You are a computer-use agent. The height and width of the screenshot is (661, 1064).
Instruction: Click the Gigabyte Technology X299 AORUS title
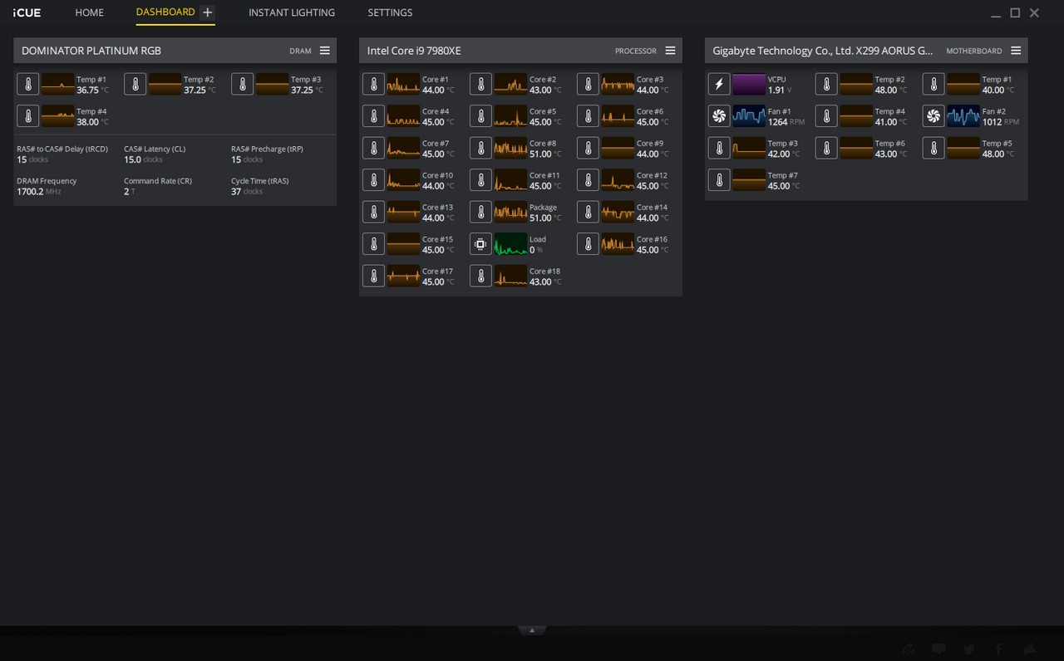(x=823, y=51)
